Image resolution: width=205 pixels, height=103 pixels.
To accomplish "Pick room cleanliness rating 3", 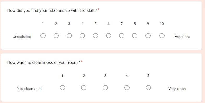I will [105, 88].
